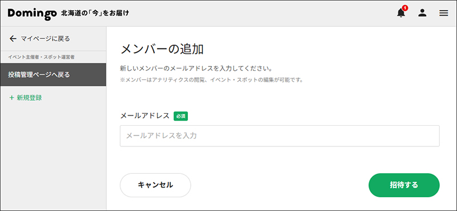Click the green 招待する button
The width and height of the screenshot is (457, 211).
(x=404, y=185)
